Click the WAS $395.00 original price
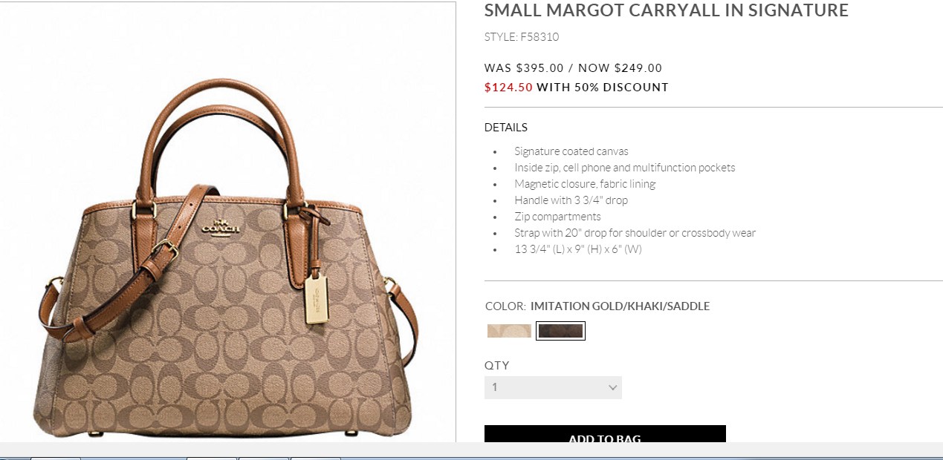The height and width of the screenshot is (460, 943). [524, 68]
